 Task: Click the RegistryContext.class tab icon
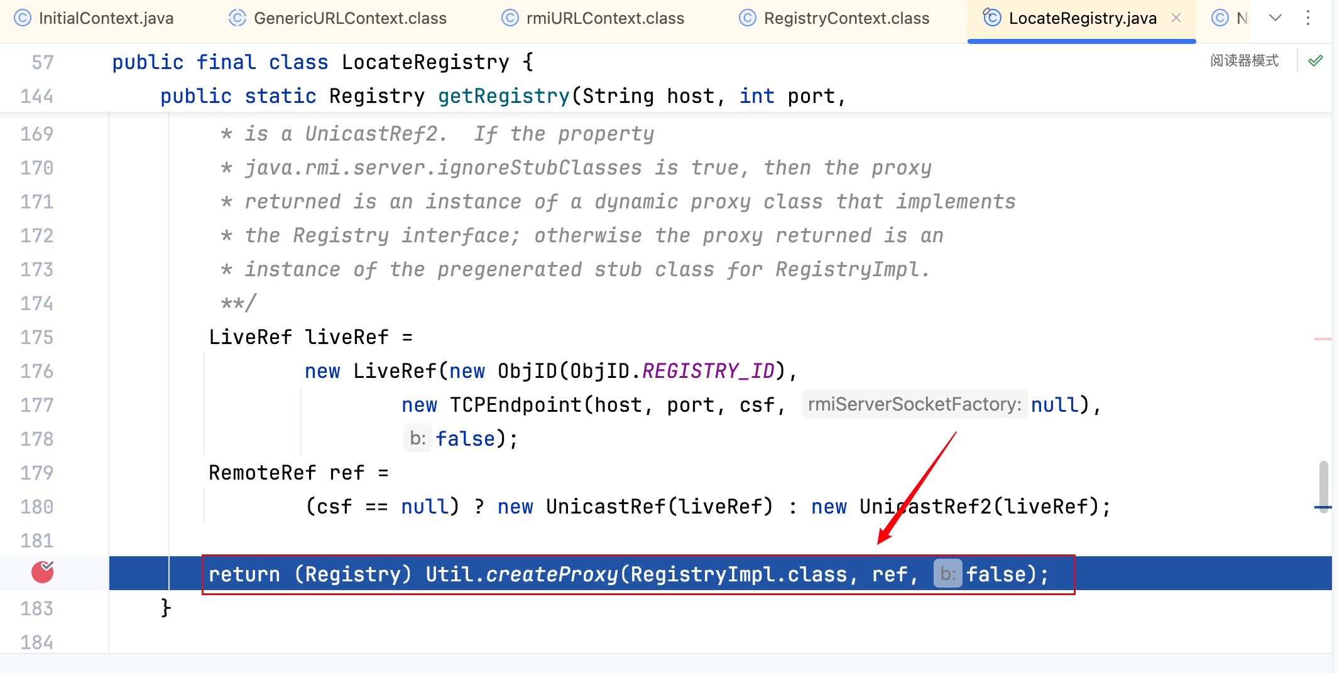pos(748,18)
